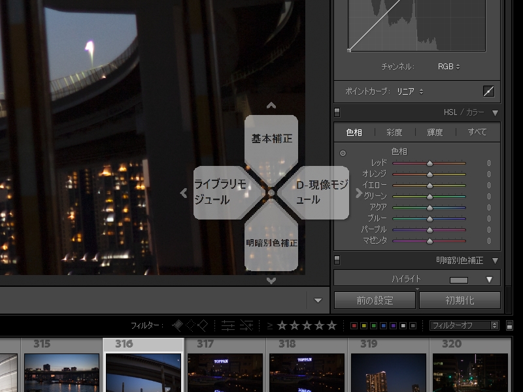Select filmstrip thumbnail 320
Image resolution: width=523 pixels, height=392 pixels.
click(x=470, y=372)
